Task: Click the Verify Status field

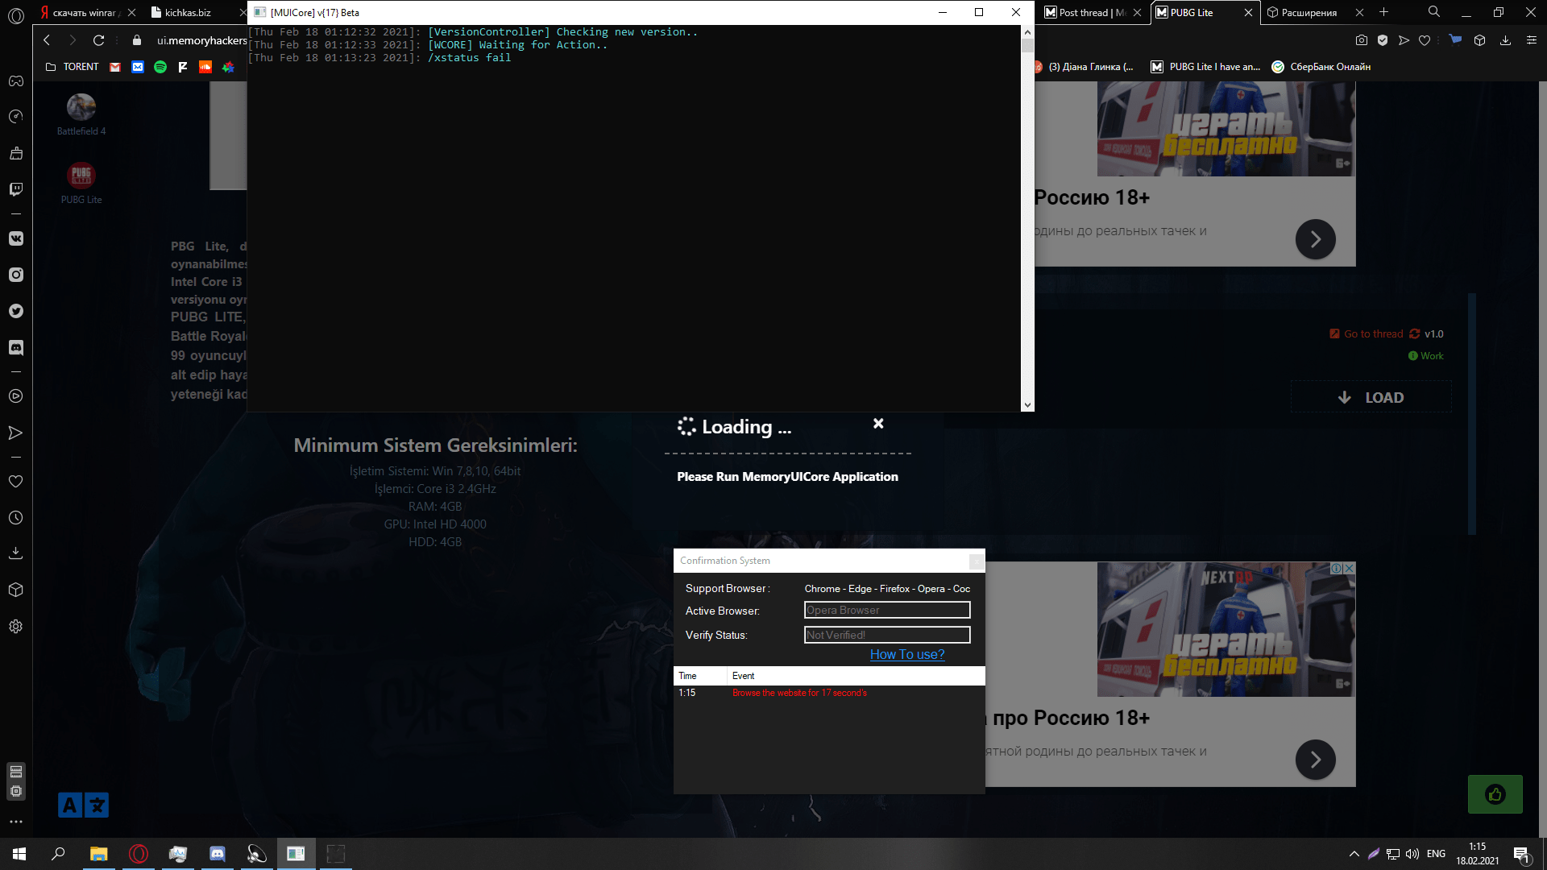Action: [887, 635]
